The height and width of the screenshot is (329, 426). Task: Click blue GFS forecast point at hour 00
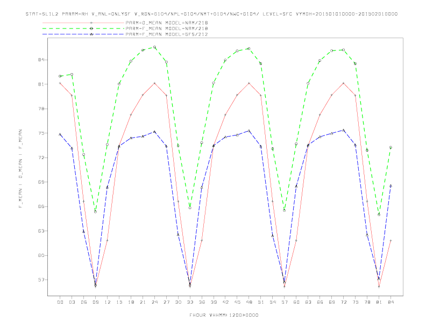(60, 134)
